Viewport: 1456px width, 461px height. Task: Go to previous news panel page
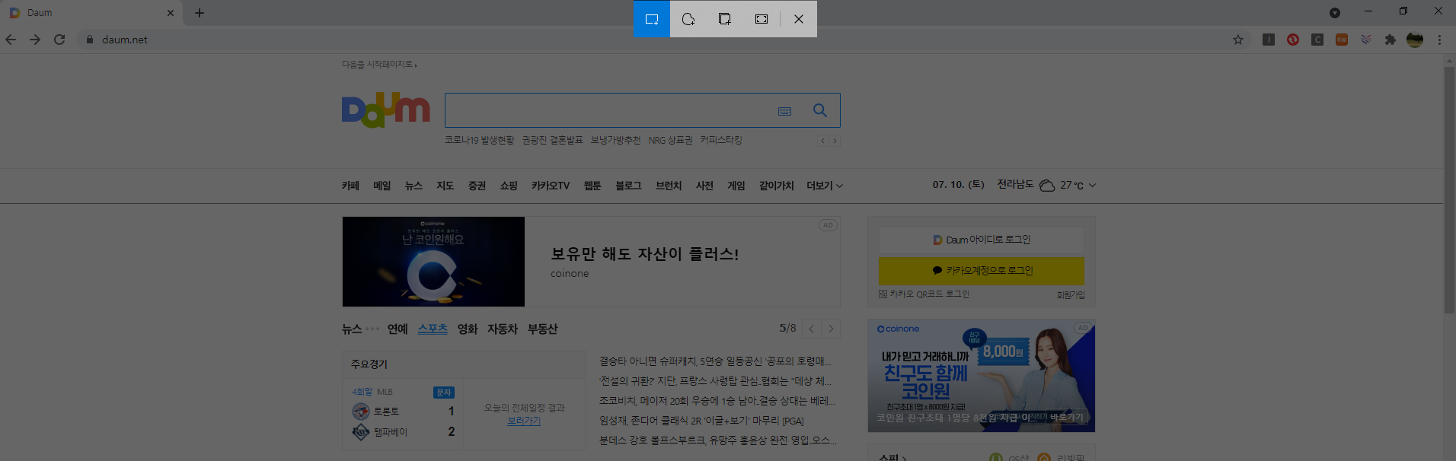811,329
